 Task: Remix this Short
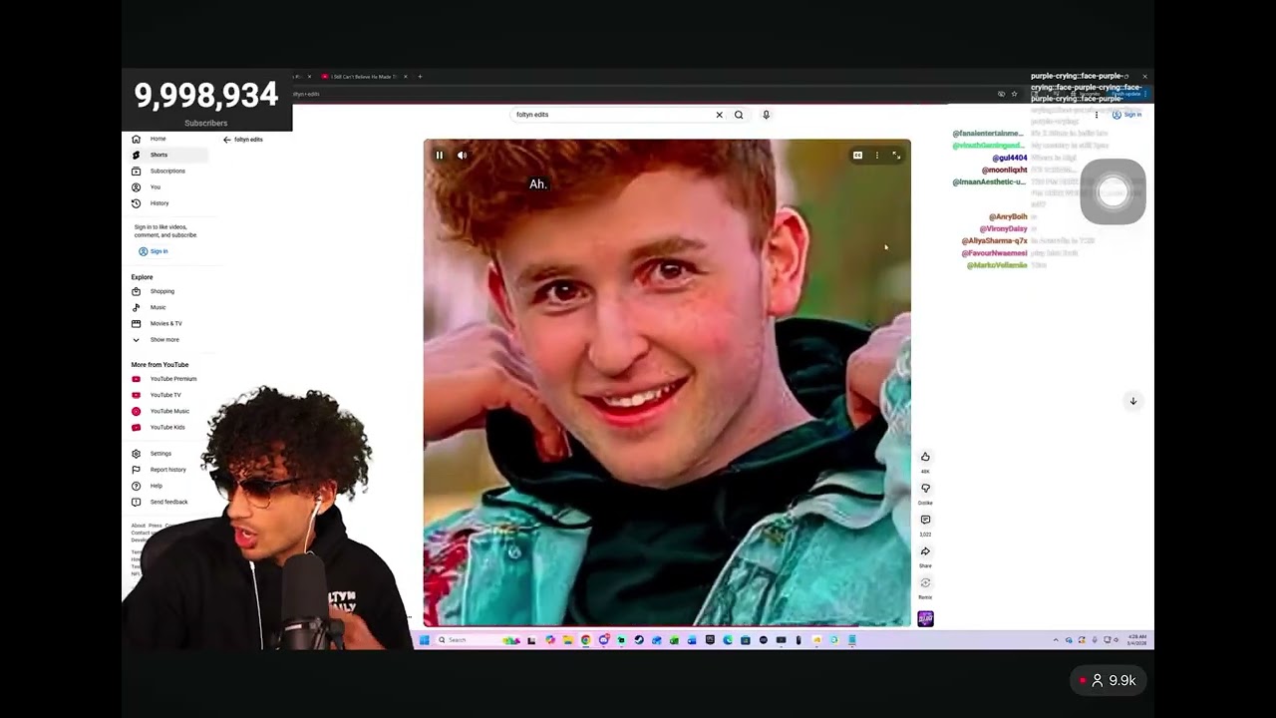pyautogui.click(x=925, y=583)
